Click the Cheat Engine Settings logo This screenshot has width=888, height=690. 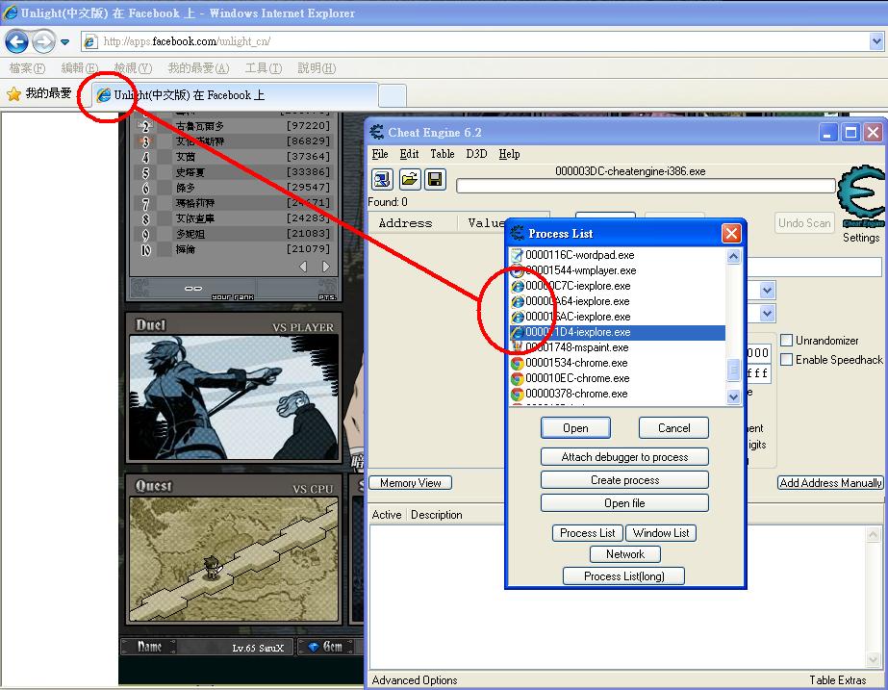[861, 196]
